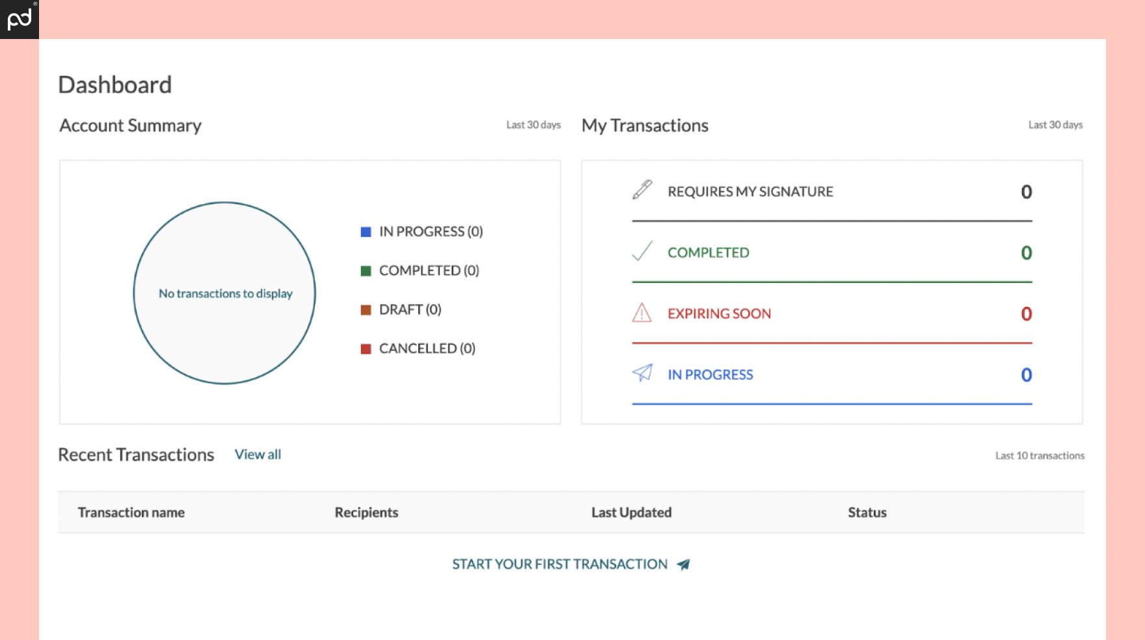Click the blue In Progress legend swatch
Viewport: 1145px width, 640px height.
tap(366, 232)
